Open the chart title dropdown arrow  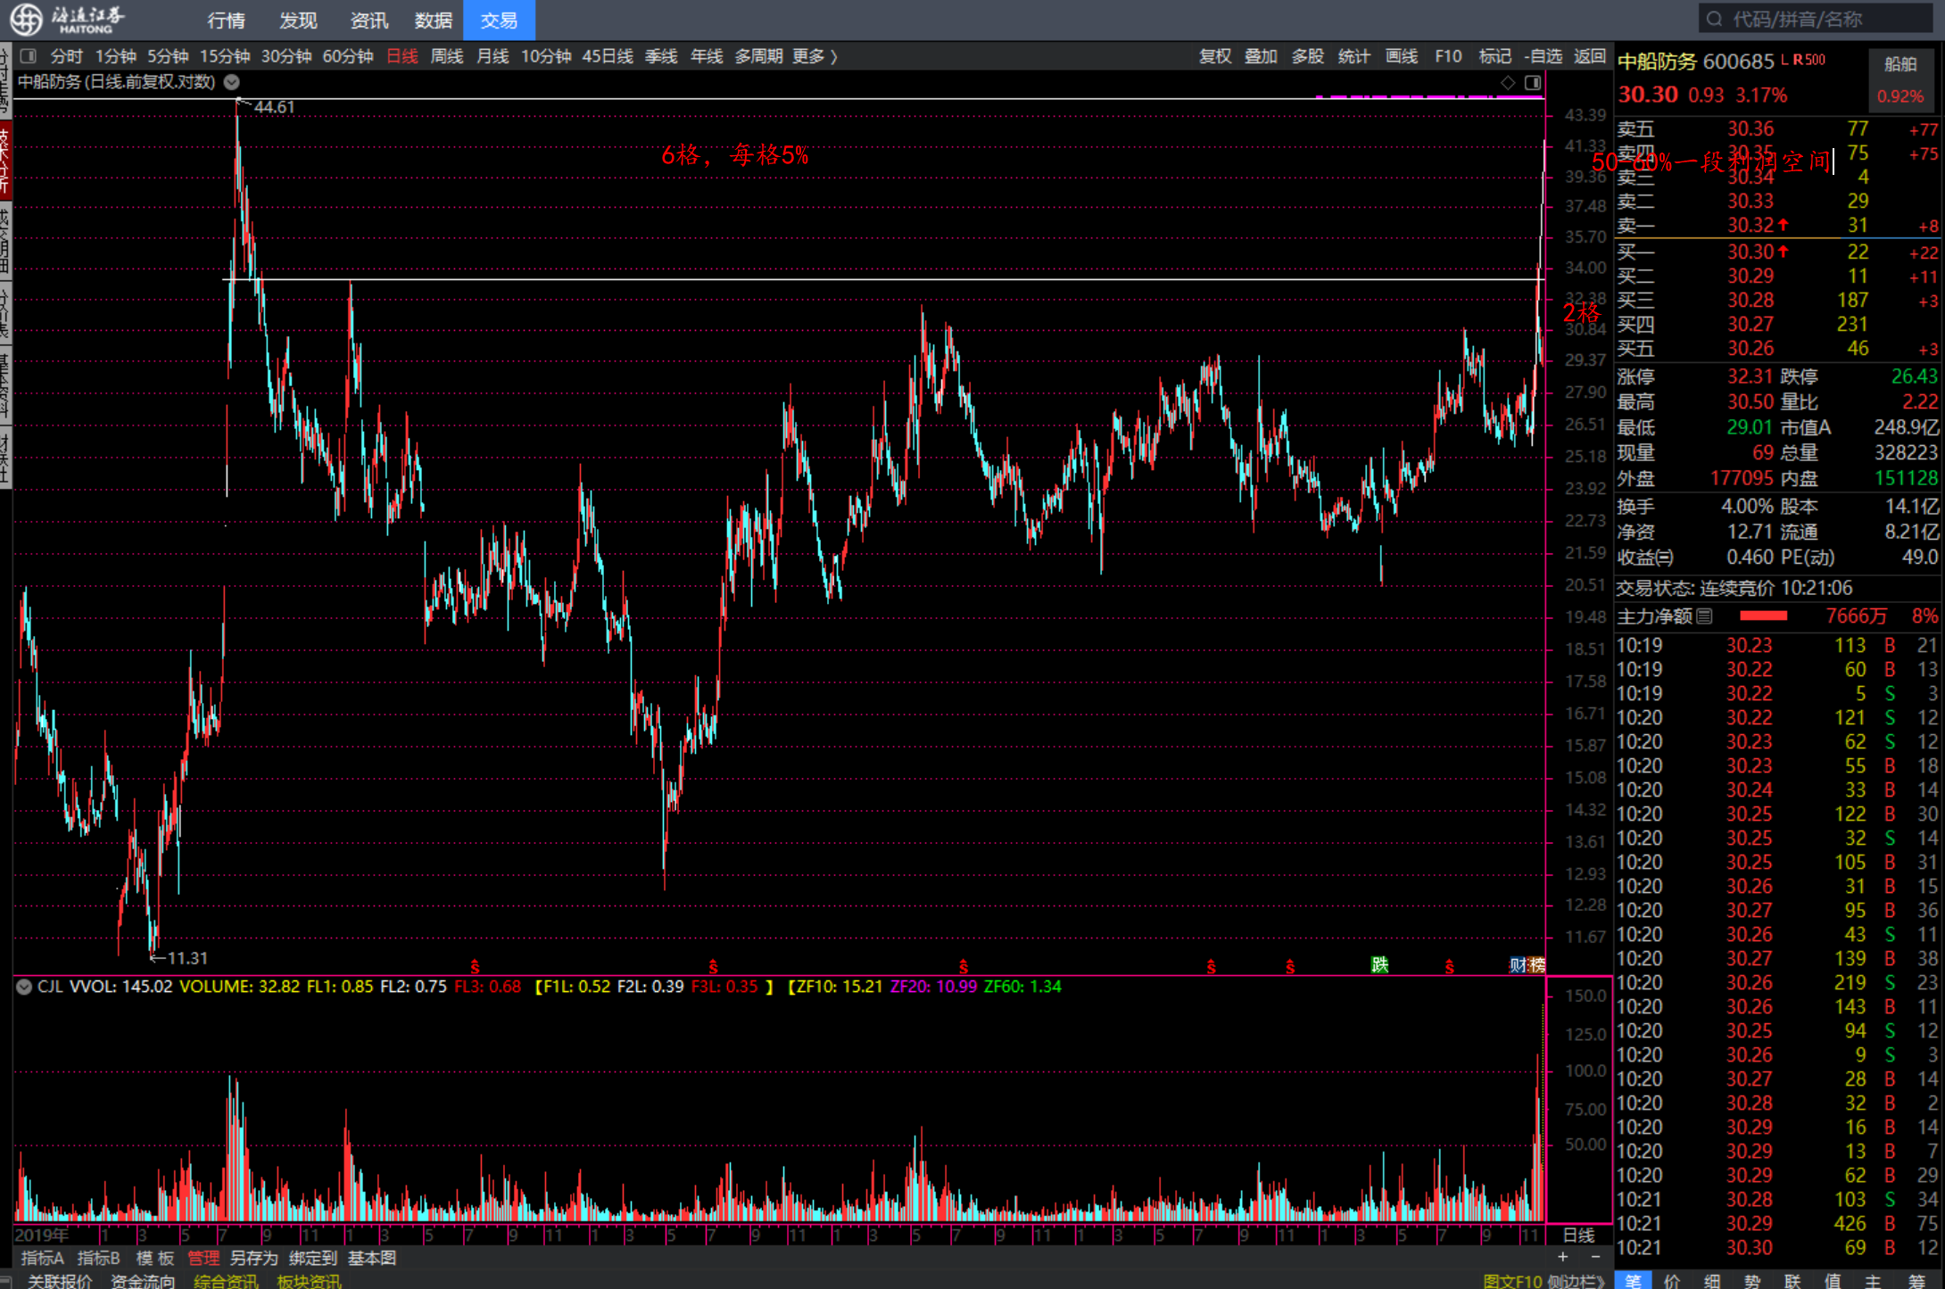coord(231,82)
